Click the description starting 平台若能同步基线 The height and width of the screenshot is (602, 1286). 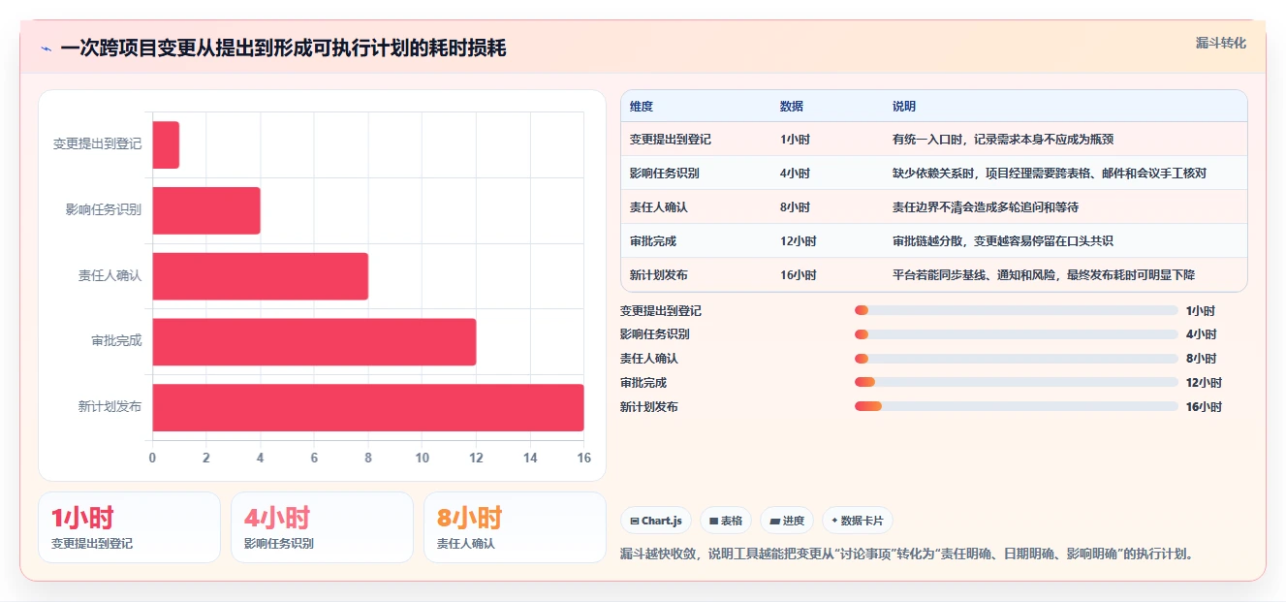coord(1044,275)
